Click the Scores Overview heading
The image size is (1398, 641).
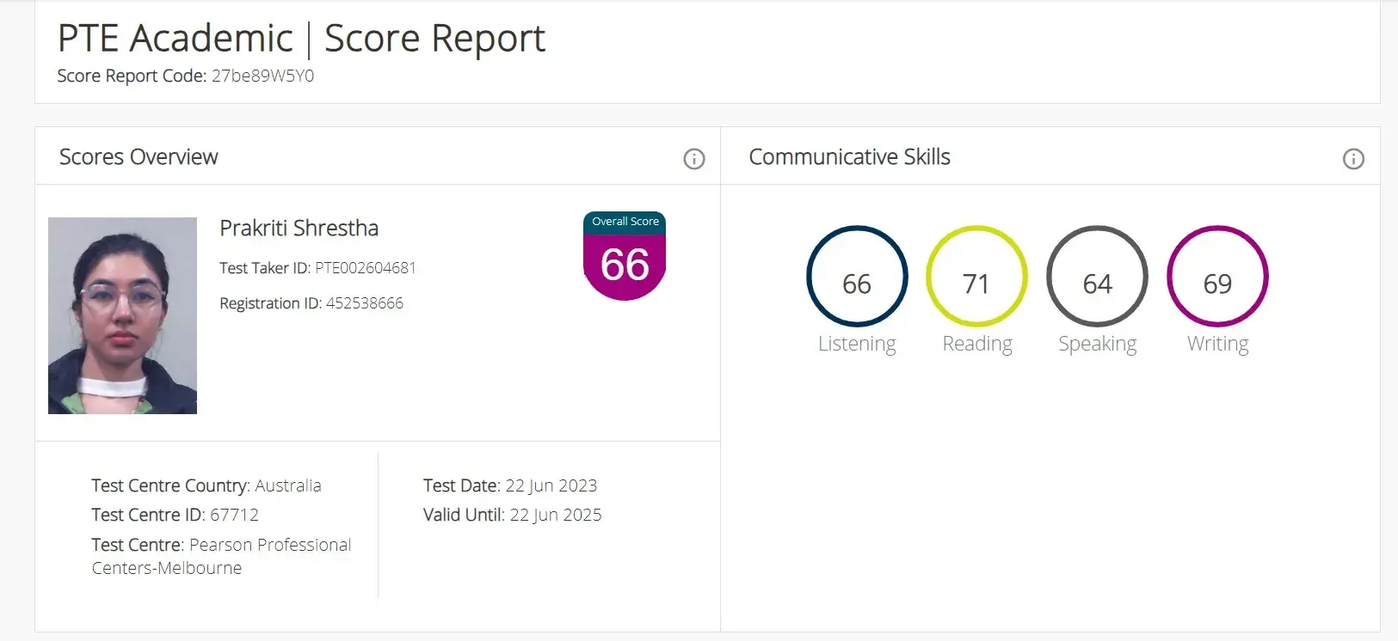[139, 157]
